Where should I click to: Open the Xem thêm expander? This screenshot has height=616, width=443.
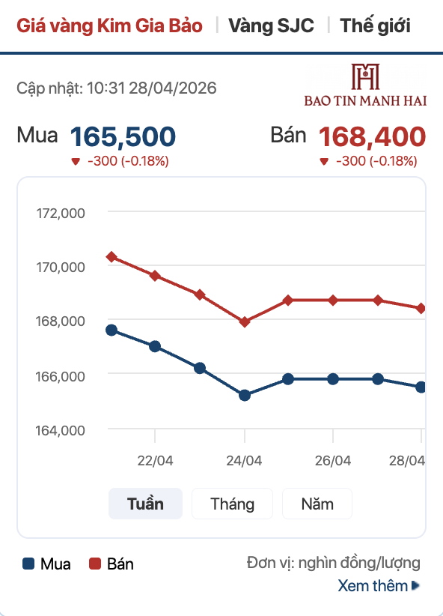373,586
